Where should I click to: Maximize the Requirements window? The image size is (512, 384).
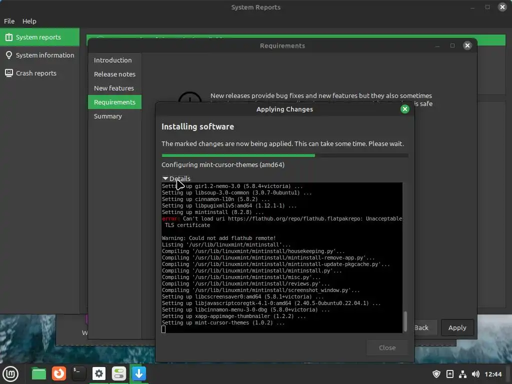pyautogui.click(x=452, y=45)
